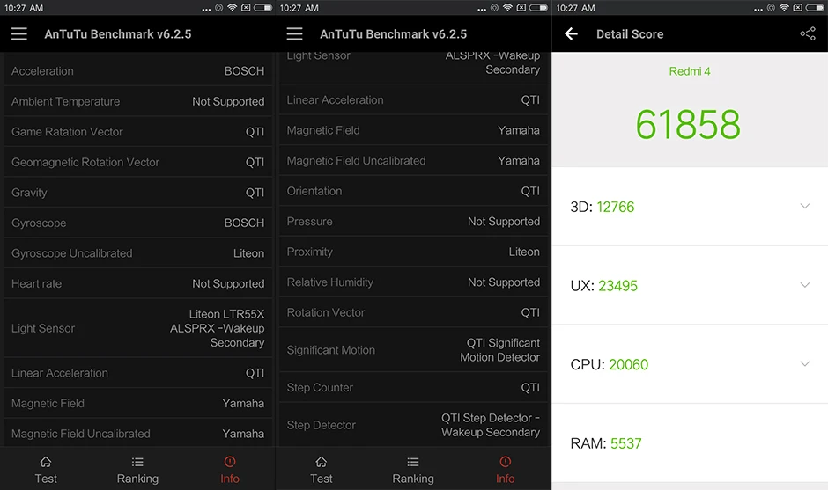Open Test tab in middle screen
The height and width of the screenshot is (490, 828).
(x=321, y=470)
